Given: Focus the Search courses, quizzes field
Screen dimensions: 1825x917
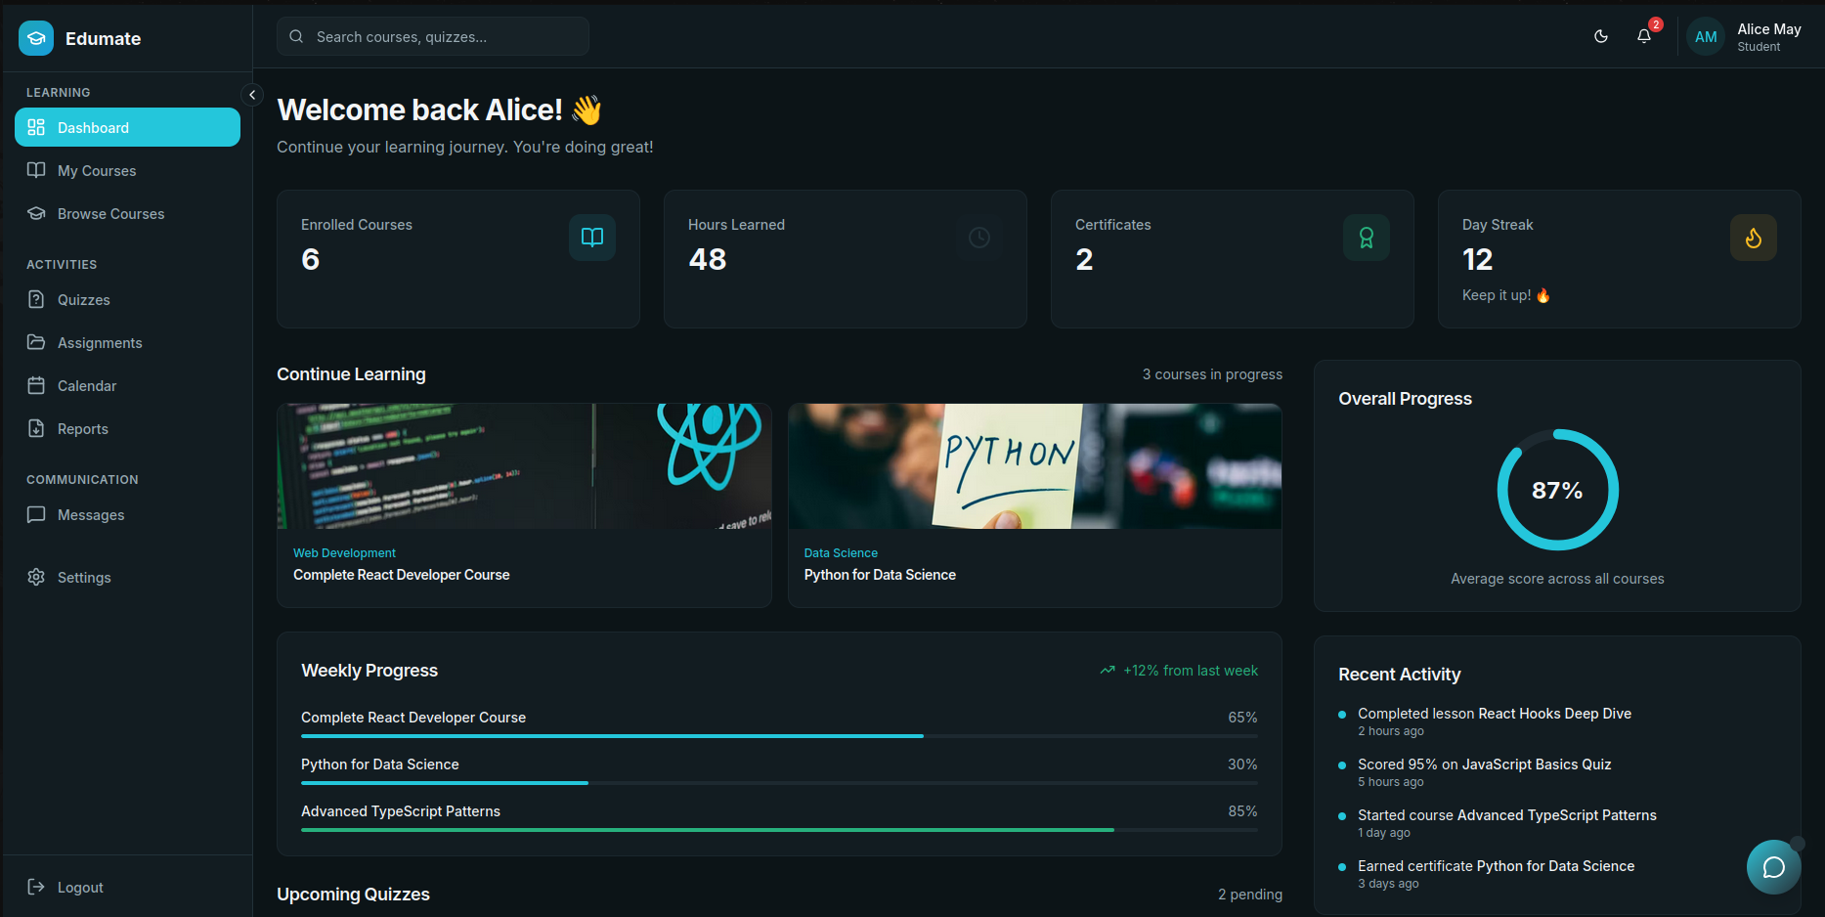Looking at the screenshot, I should (433, 36).
